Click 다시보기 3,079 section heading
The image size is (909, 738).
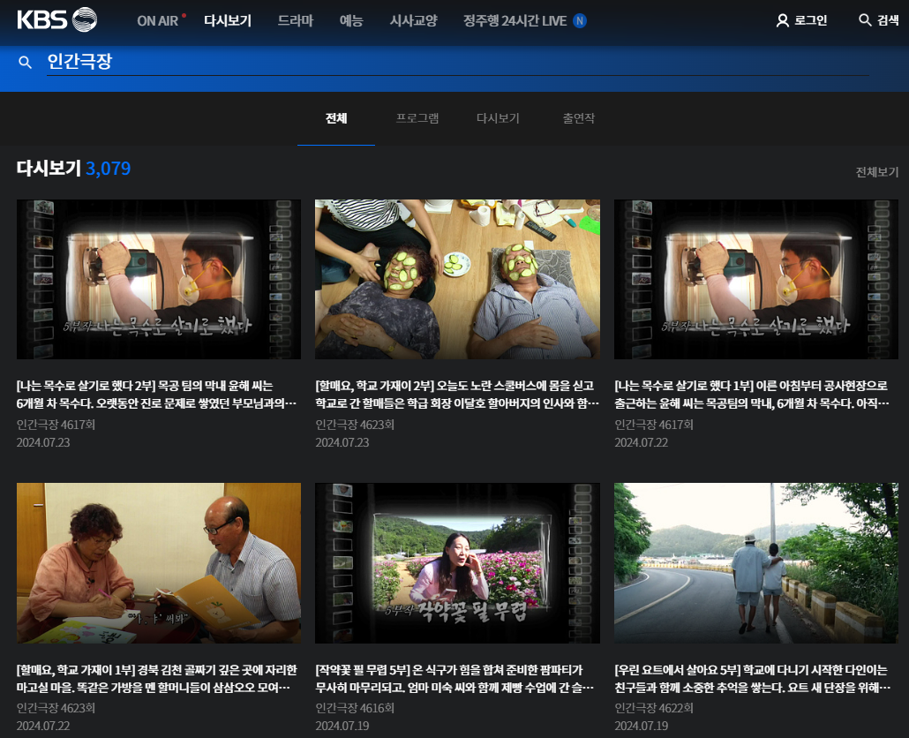pyautogui.click(x=73, y=168)
